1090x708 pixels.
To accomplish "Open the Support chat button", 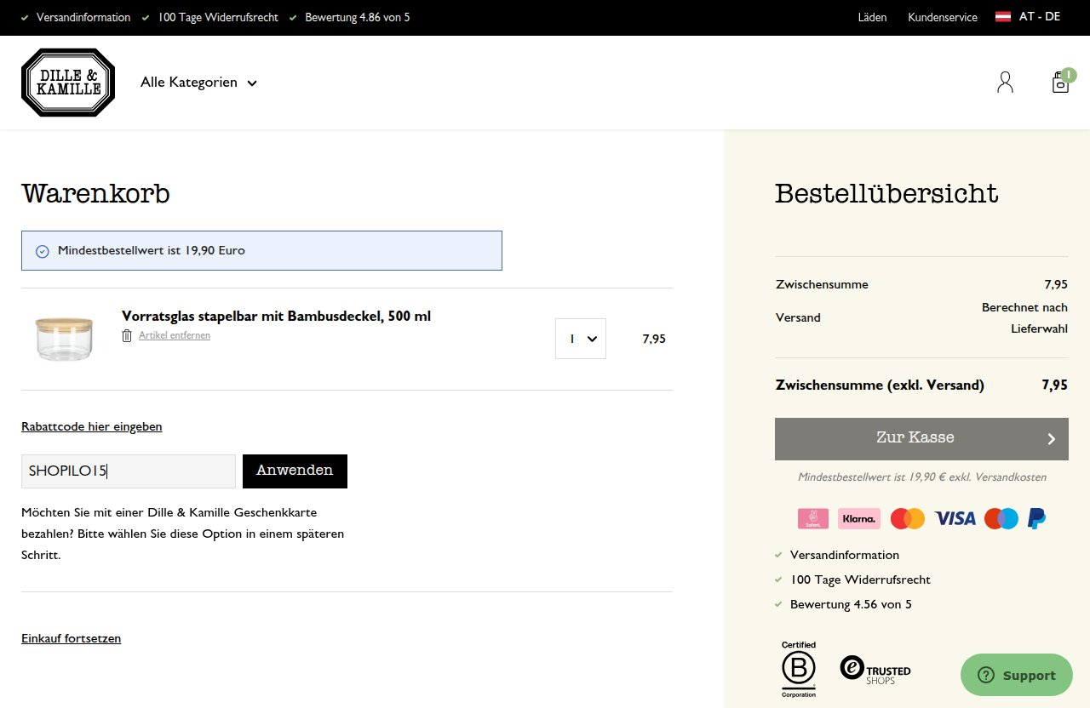I will point(1017,675).
